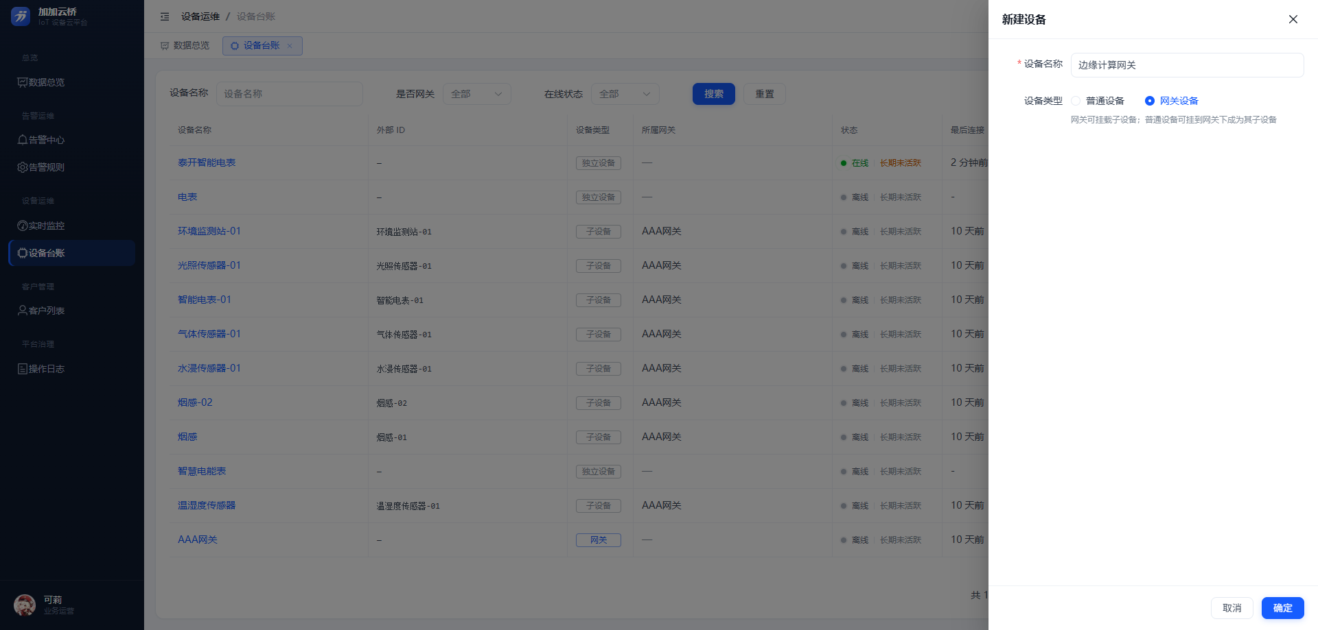The image size is (1318, 630).
Task: Open the 温湿度传感器 device link
Action: (x=207, y=505)
